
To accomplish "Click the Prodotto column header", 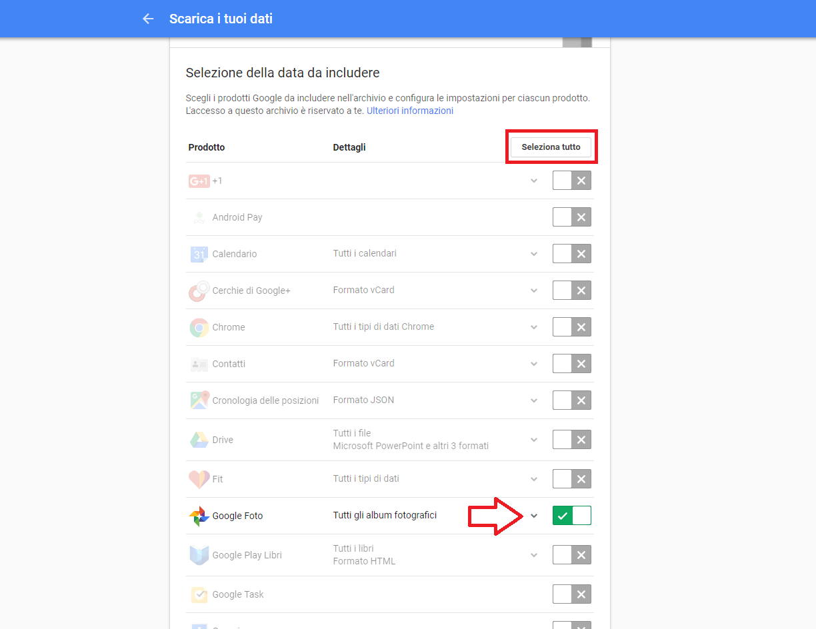I will coord(207,147).
